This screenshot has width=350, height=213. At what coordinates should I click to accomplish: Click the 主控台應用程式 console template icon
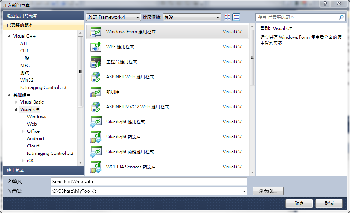pos(96,62)
